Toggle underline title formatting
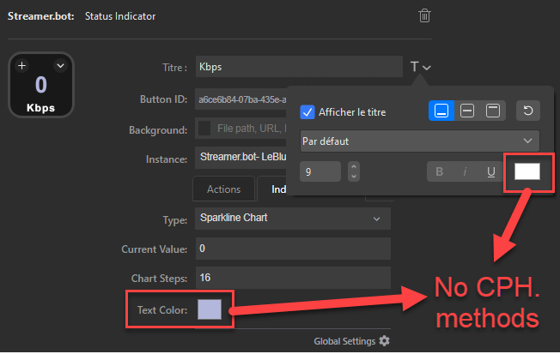560x354 pixels. point(491,171)
